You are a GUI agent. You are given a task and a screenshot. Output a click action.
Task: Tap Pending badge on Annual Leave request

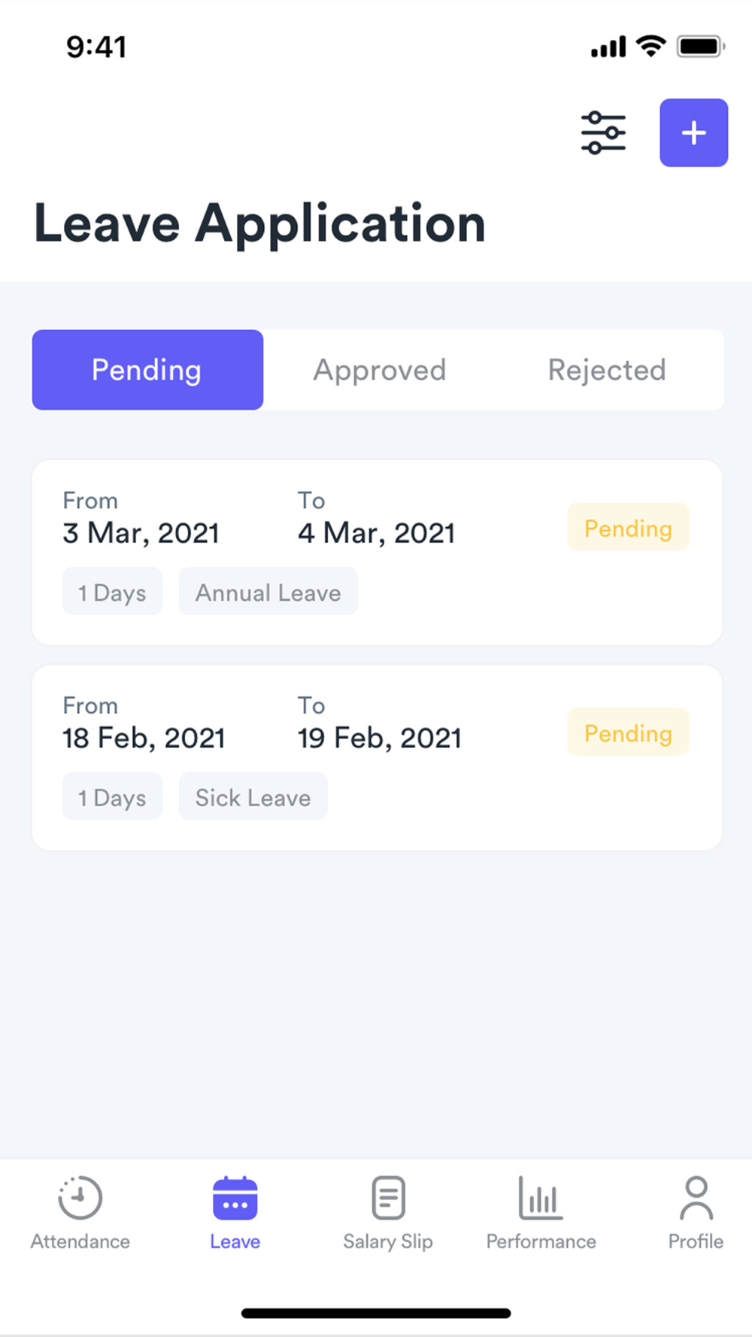[628, 528]
